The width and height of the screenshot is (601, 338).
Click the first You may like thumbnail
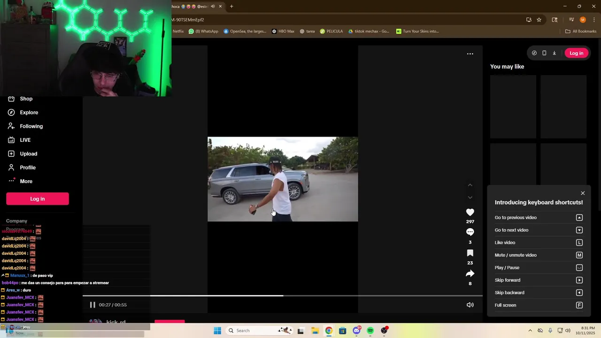pos(513,107)
